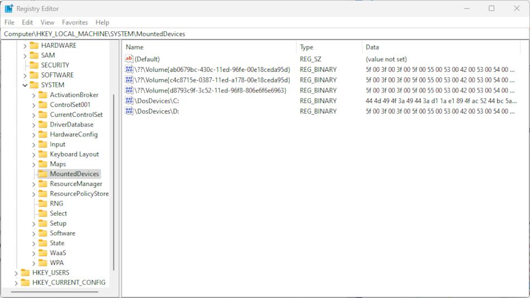
Task: Click the MountedDevices folder icon
Action: pos(42,174)
